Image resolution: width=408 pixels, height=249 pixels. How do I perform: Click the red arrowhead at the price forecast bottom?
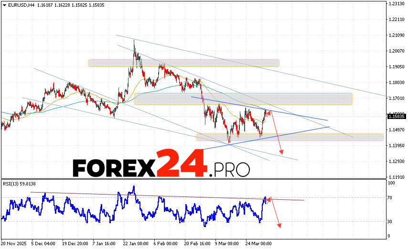pos(282,152)
